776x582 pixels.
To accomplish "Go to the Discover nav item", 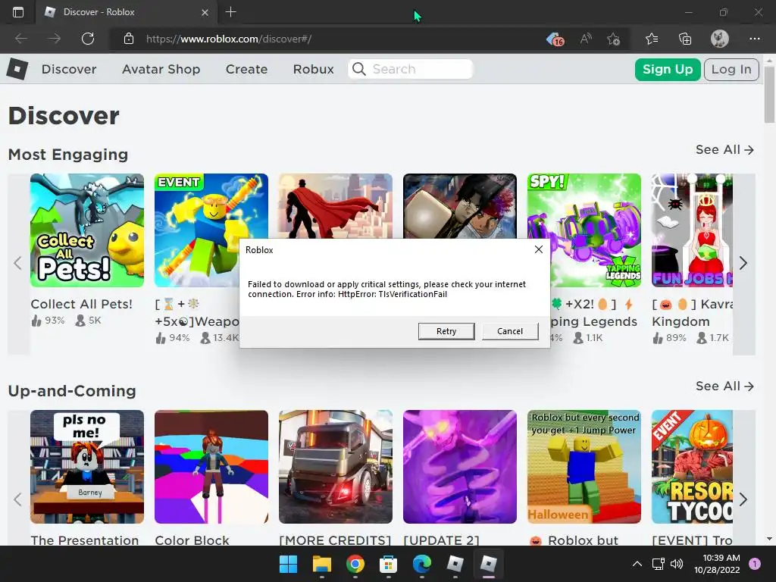I will click(x=69, y=69).
